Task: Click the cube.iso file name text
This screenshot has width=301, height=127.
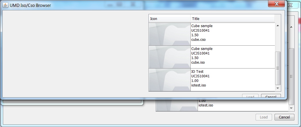Action: [198, 63]
